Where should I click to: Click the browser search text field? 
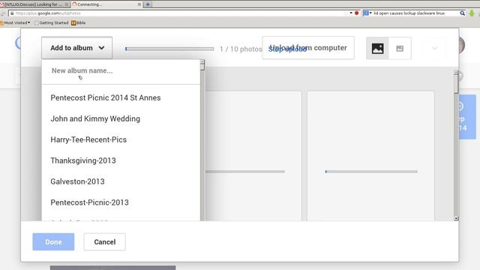[415, 13]
